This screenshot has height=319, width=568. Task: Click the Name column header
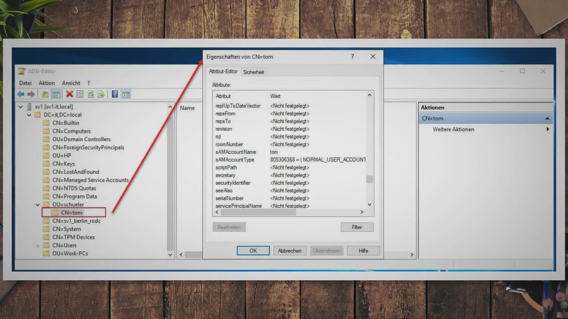[188, 108]
